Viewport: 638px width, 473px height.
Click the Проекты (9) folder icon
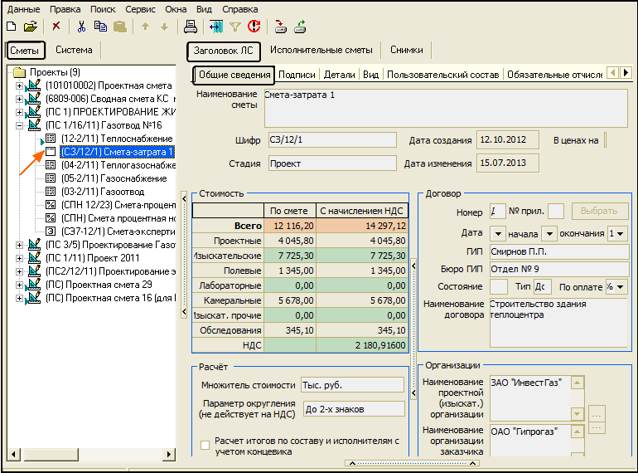[x=20, y=72]
